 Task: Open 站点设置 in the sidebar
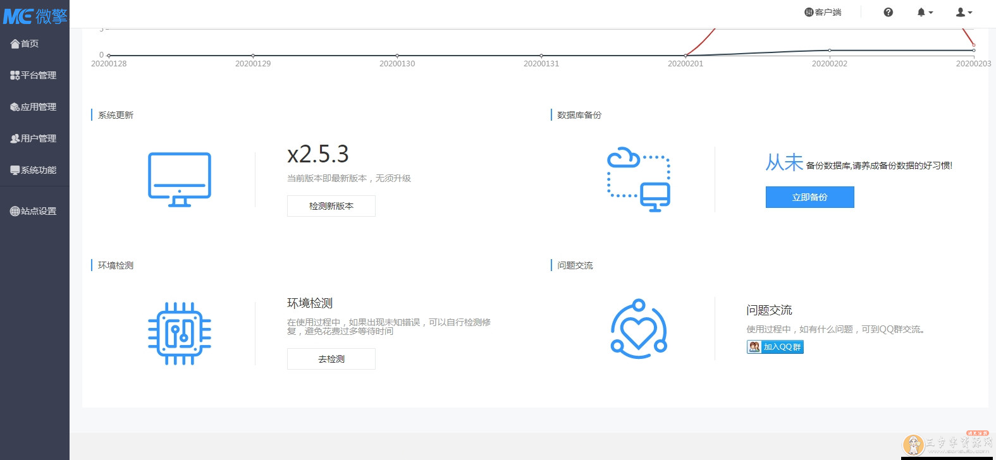[x=34, y=211]
